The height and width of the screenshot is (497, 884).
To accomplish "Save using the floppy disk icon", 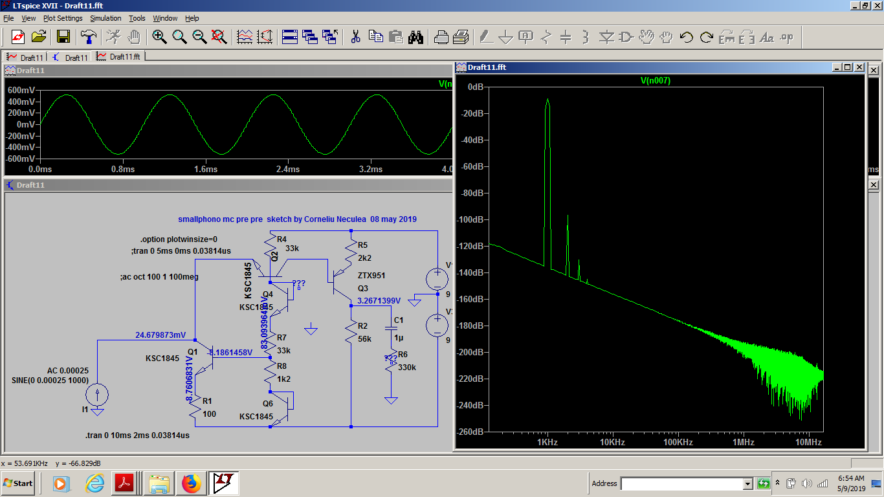I will (63, 37).
